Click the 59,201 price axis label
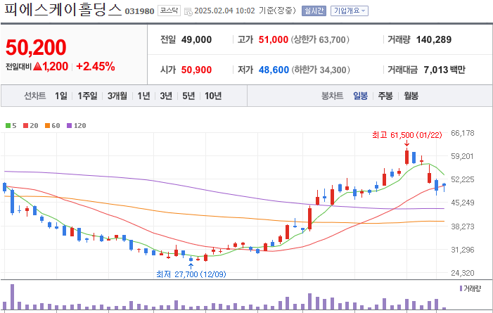Viewport: 493px width, 313px height. pyautogui.click(x=462, y=156)
